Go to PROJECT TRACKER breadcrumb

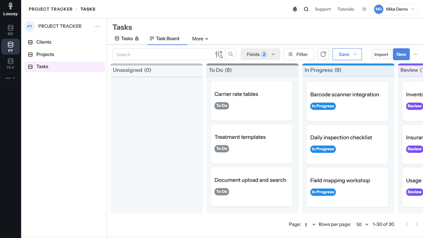pyautogui.click(x=50, y=9)
